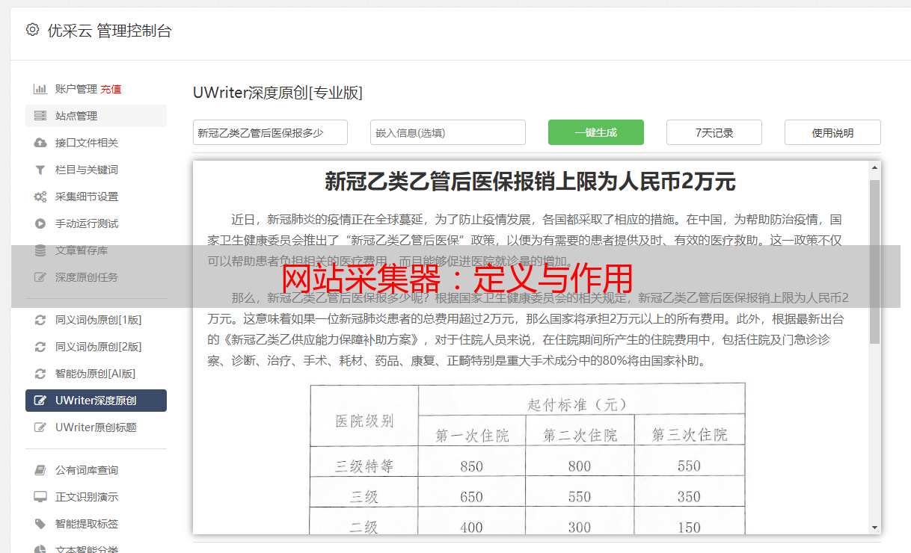
Task: Click the article scrollbar down arrow
Action: tap(874, 527)
